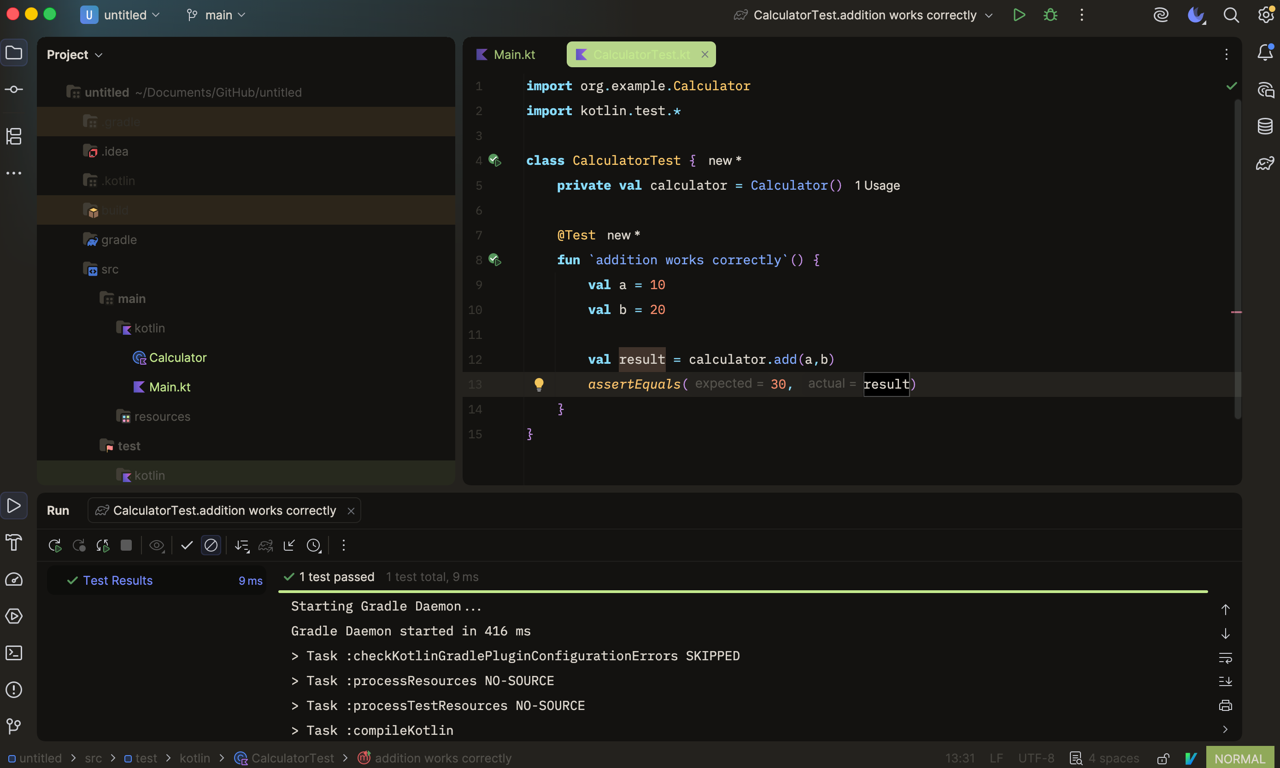Open the Terminal tool window
The height and width of the screenshot is (768, 1280).
point(14,653)
